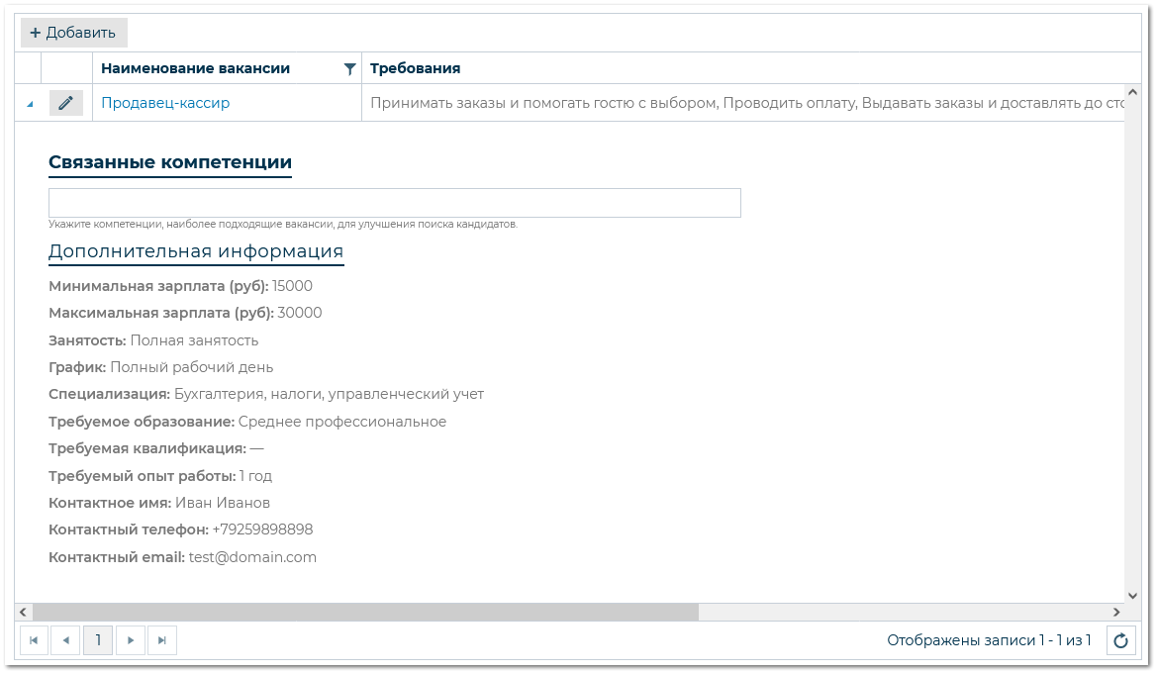Open the filter icon in Наименование вакансии column
Image resolution: width=1157 pixels, height=674 pixels.
(349, 69)
